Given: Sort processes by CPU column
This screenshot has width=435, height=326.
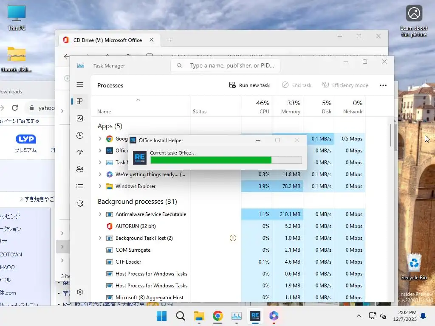Looking at the screenshot, I should (x=257, y=107).
